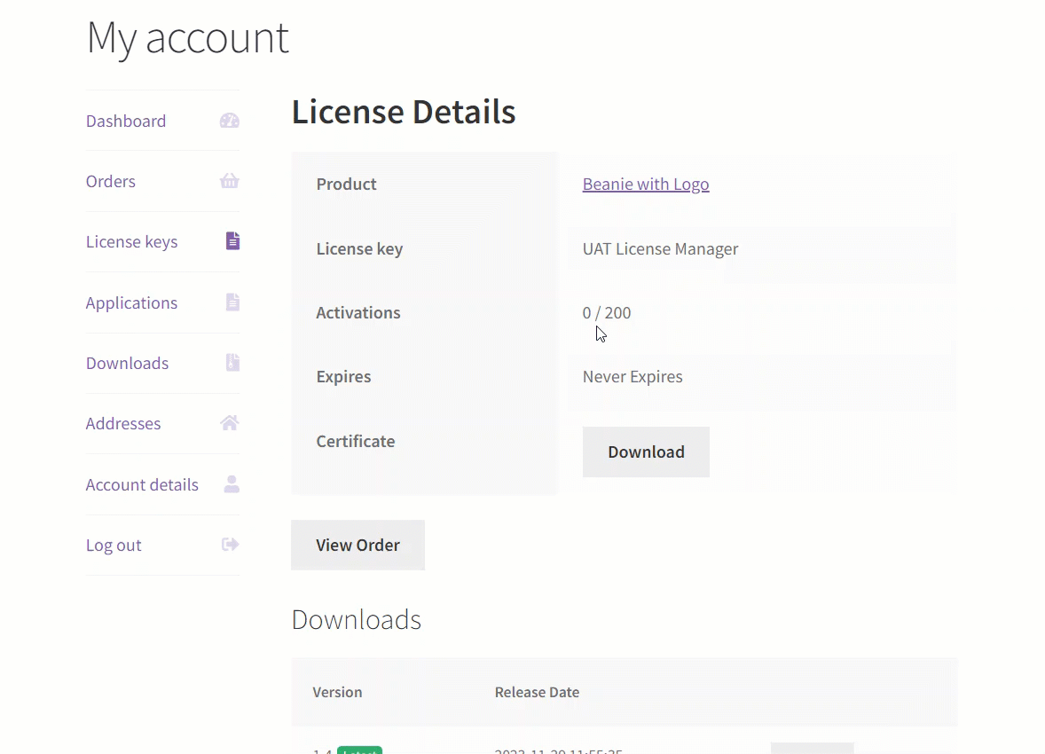Download version 1.4 from the Downloads table
This screenshot has height=754, width=1045.
click(812, 750)
